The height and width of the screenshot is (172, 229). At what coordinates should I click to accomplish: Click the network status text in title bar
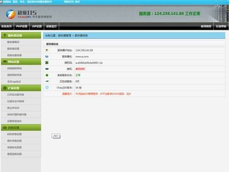(x=72, y=2)
